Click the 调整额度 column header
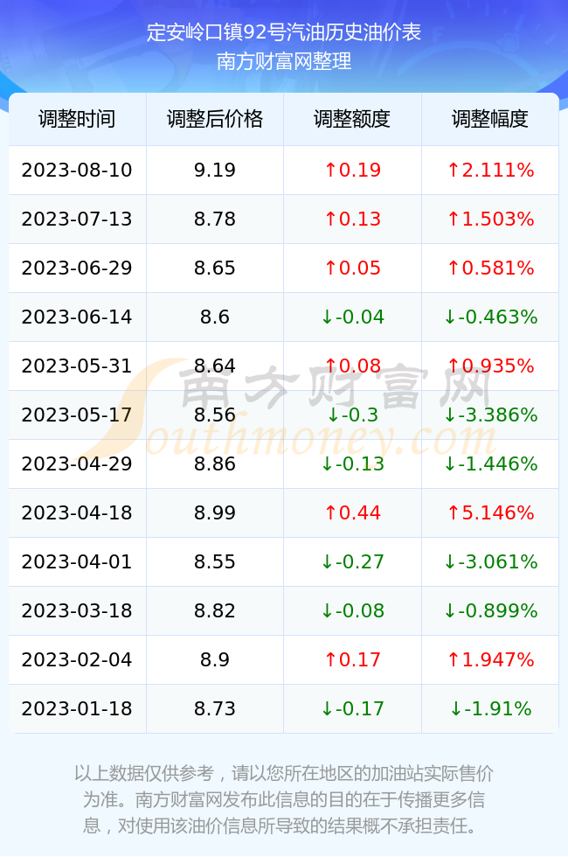This screenshot has width=568, height=857. [x=352, y=119]
